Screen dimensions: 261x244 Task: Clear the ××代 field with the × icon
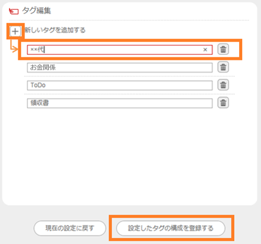pos(206,49)
